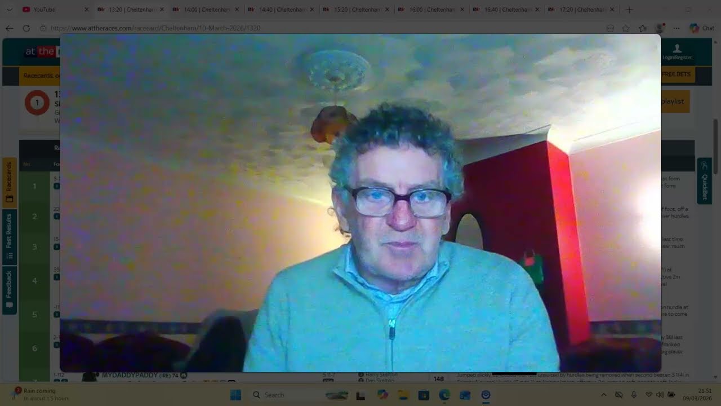Open the Feedback side tab

9,290
